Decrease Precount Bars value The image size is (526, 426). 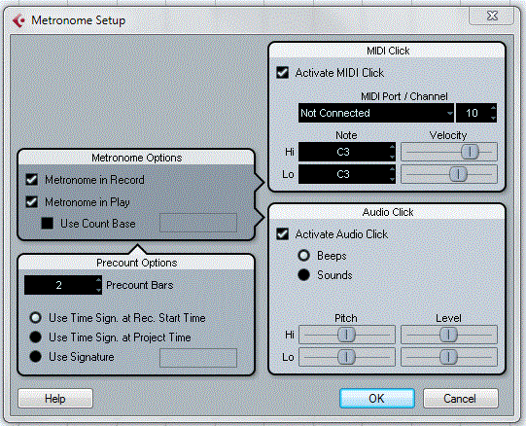click(x=98, y=290)
